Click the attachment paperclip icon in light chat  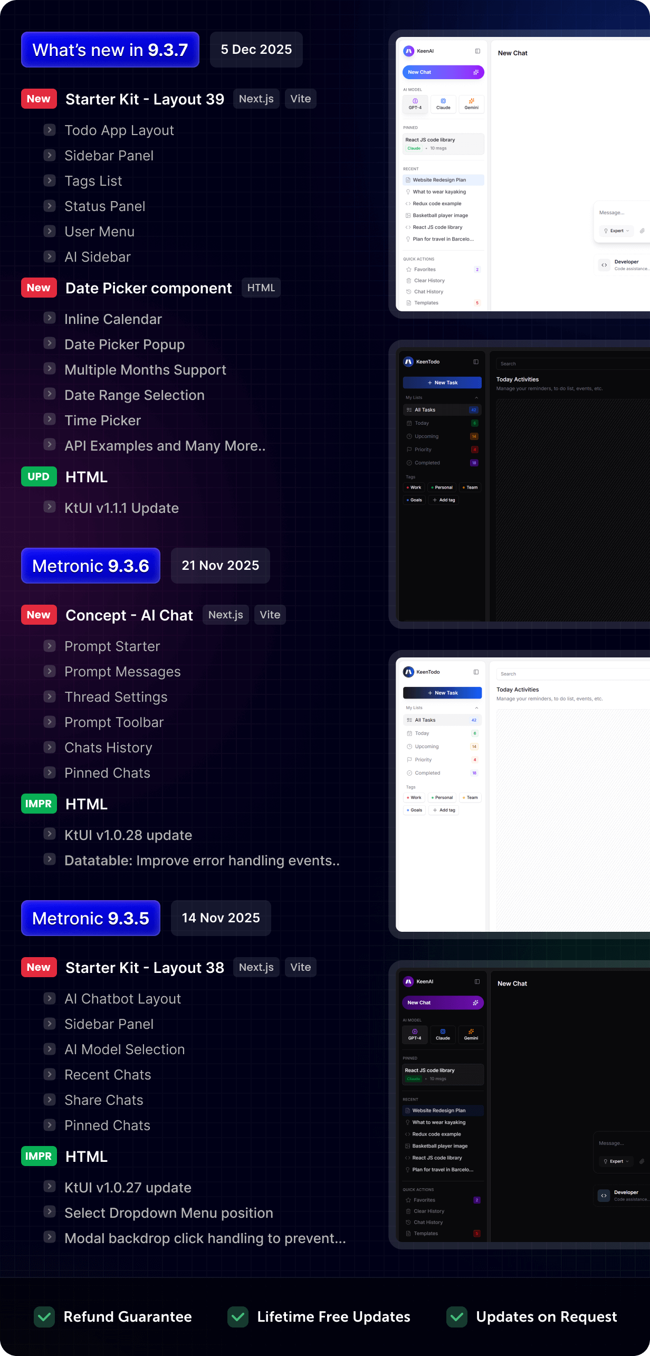tap(642, 231)
